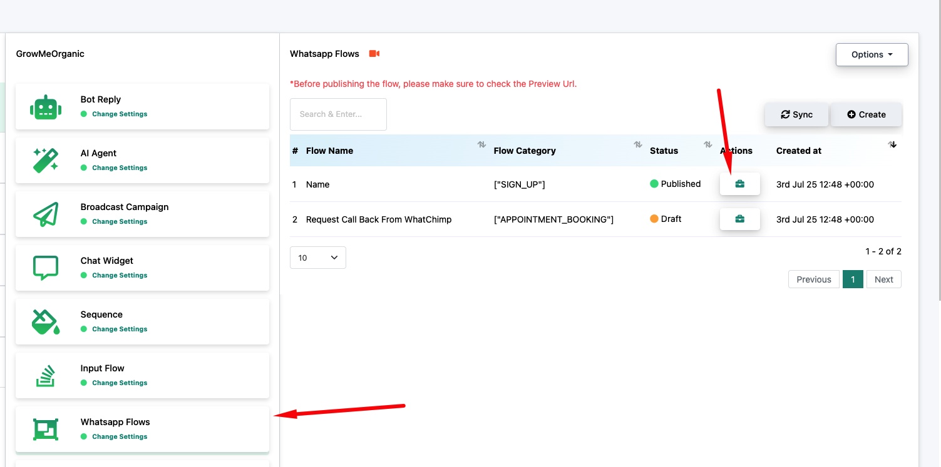Click the Draft status label

(671, 219)
